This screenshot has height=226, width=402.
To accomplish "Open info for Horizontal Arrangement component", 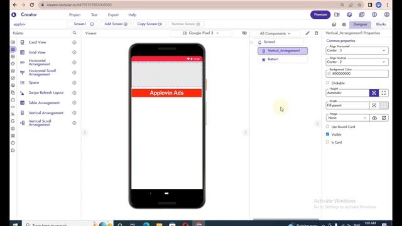I will pos(74,62).
